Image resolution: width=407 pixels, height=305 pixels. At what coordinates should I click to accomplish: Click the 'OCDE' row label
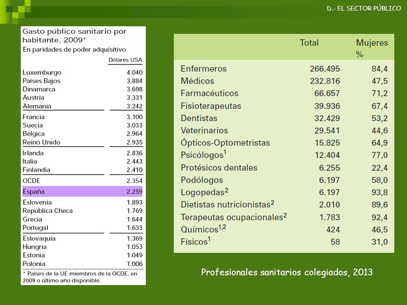click(x=31, y=181)
